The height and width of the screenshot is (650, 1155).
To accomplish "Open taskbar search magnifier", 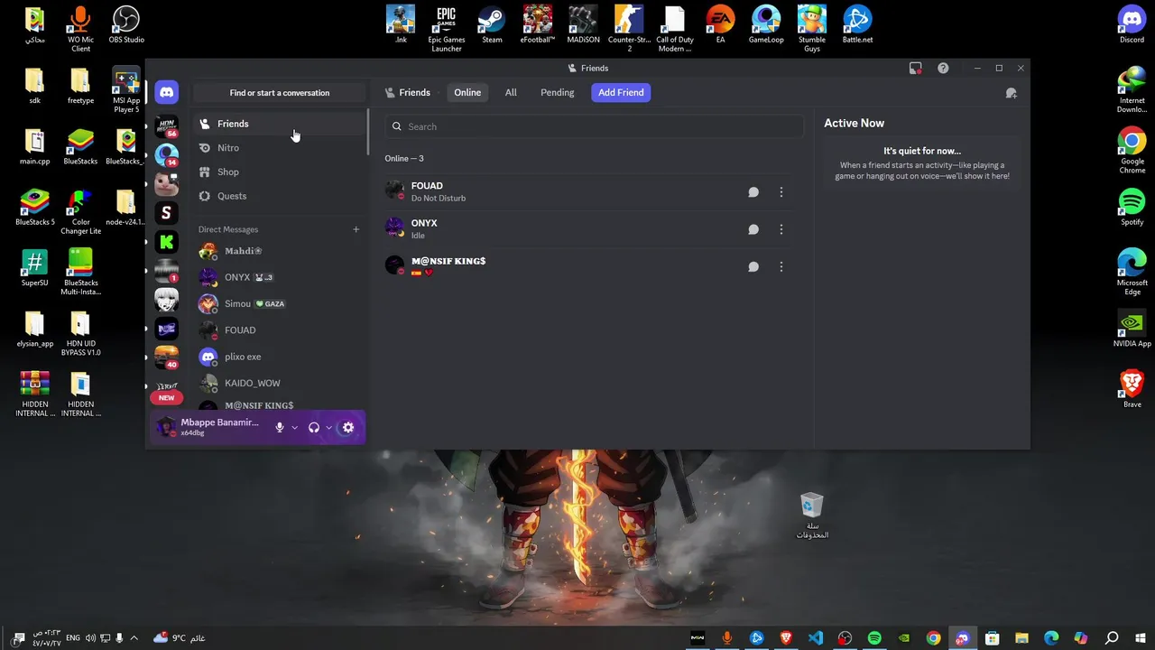I will (x=1112, y=638).
